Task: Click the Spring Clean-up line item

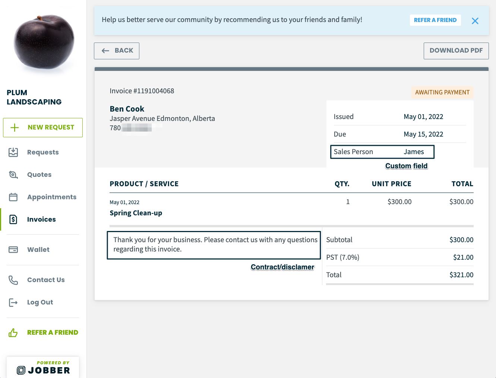Action: (x=136, y=213)
